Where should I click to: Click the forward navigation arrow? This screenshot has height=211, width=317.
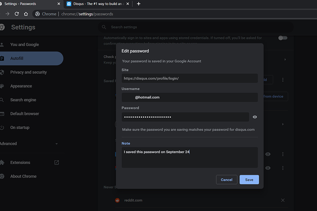[8, 14]
